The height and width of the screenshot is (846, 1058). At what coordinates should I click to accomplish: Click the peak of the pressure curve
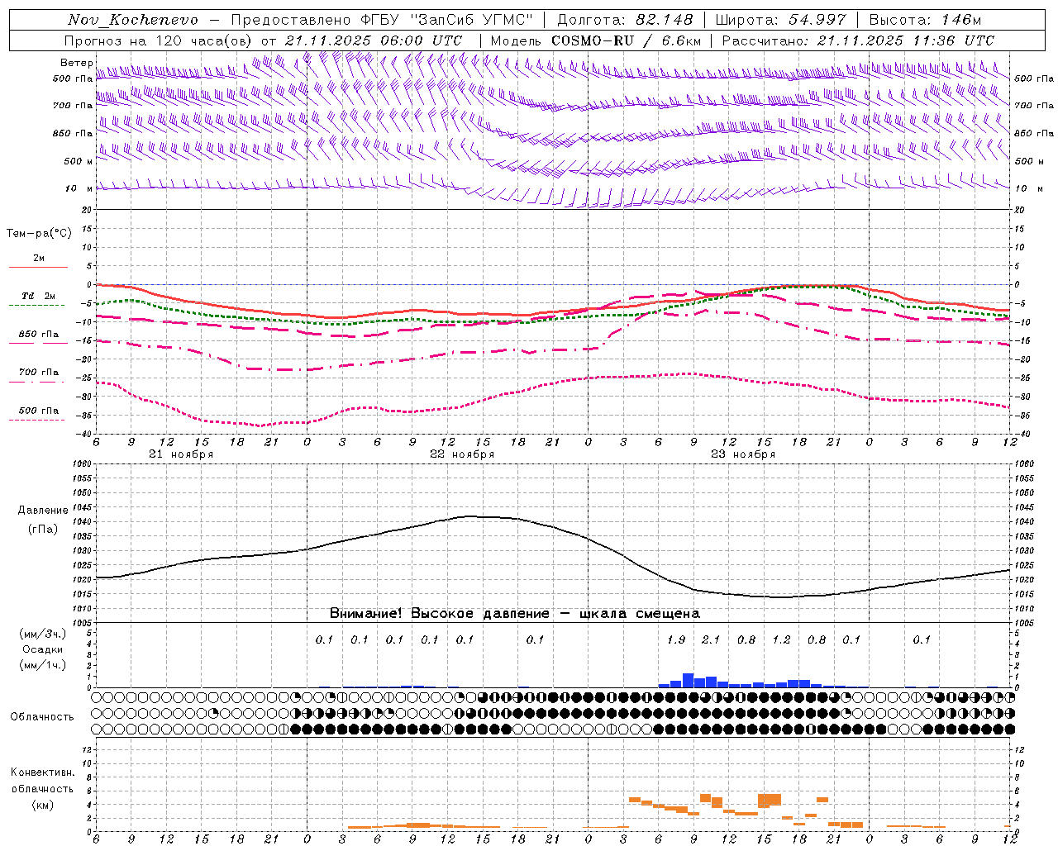pyautogui.click(x=471, y=516)
